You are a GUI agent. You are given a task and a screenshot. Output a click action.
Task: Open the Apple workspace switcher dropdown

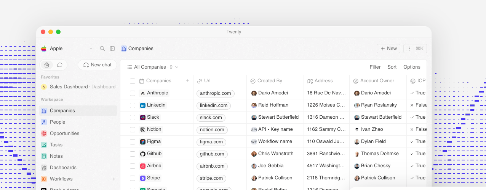click(x=91, y=49)
